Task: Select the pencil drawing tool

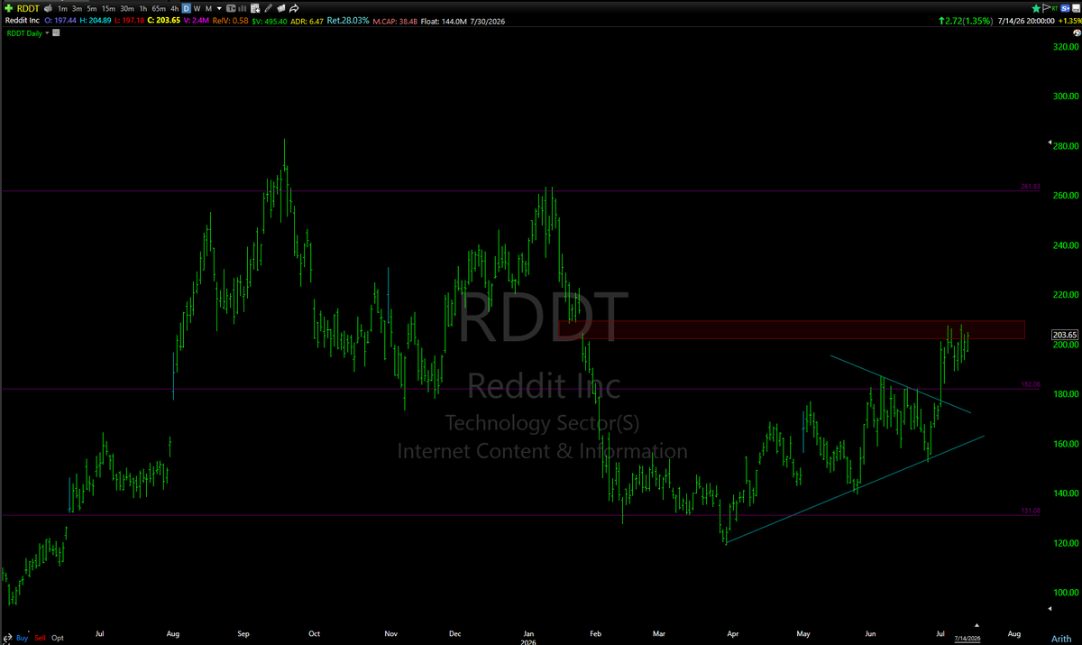Action: click(x=268, y=8)
